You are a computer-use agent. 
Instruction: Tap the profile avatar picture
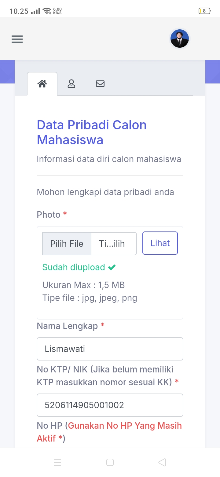click(180, 39)
